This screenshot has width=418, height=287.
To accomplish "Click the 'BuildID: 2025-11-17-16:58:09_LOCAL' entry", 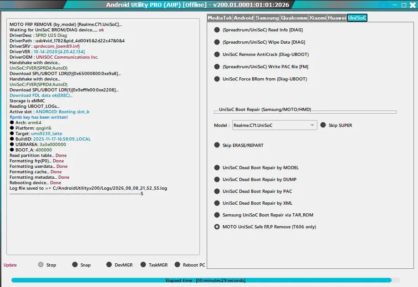I will tap(50, 139).
